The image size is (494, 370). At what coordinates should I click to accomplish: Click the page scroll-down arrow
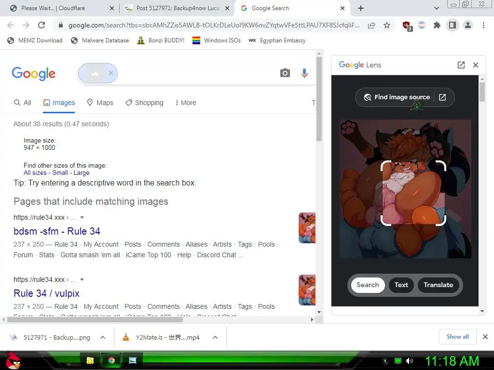pyautogui.click(x=319, y=312)
